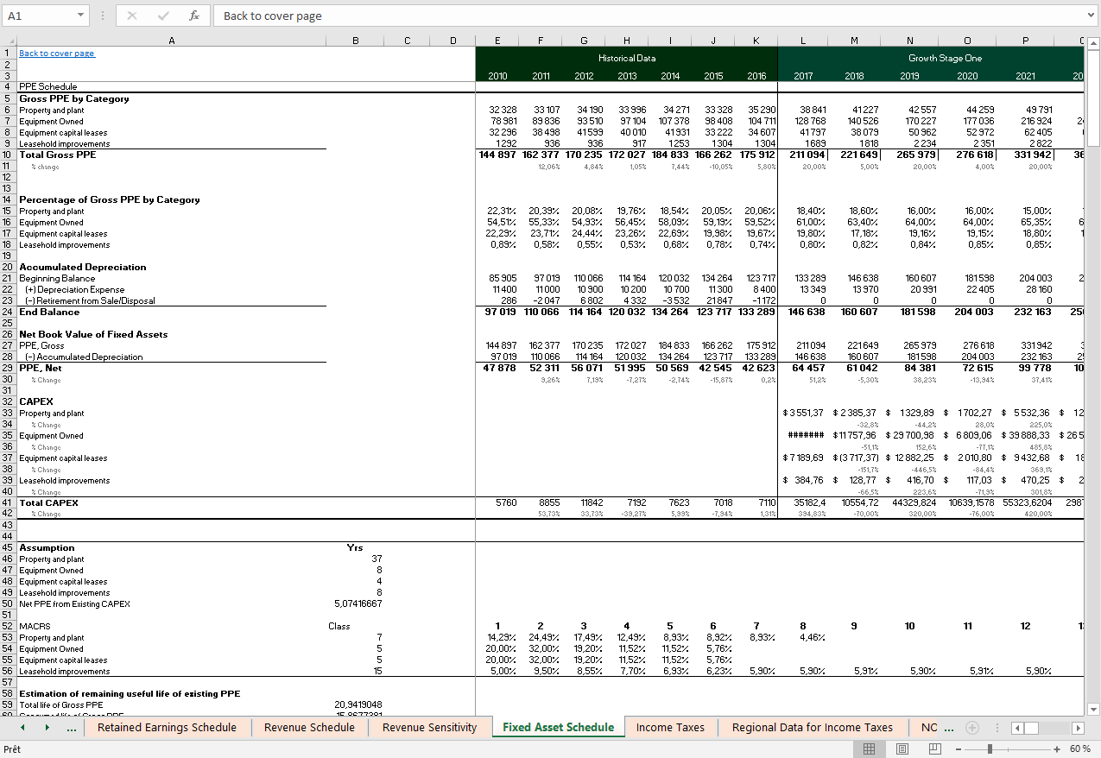Select row 10 header
Screen dimensions: 1101x758
pyautogui.click(x=8, y=155)
